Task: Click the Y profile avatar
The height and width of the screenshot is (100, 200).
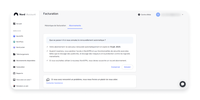Action: (158, 15)
